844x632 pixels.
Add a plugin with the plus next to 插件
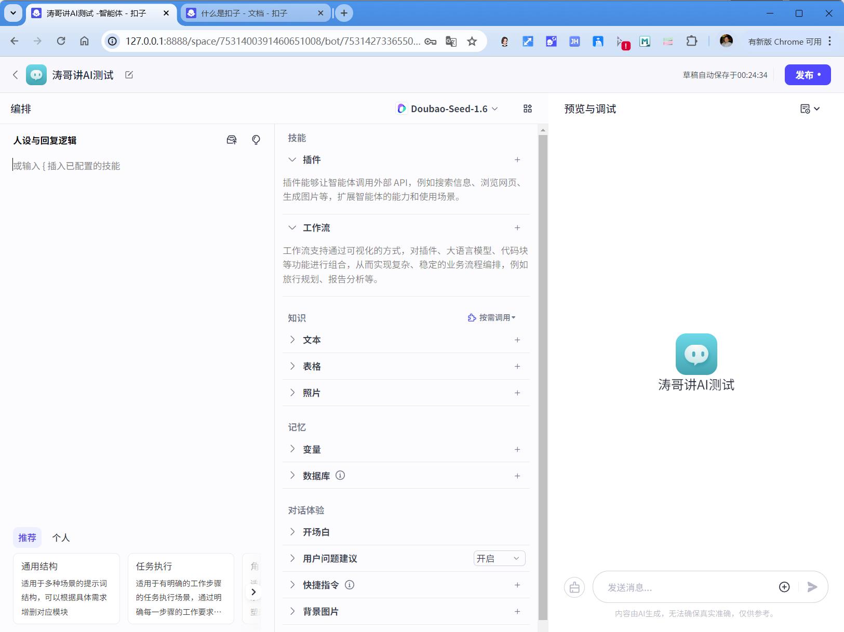coord(518,159)
